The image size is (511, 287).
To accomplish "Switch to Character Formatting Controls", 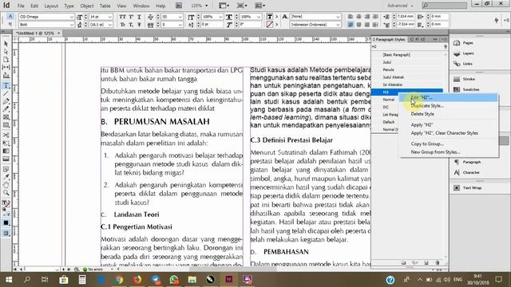I will [10, 17].
